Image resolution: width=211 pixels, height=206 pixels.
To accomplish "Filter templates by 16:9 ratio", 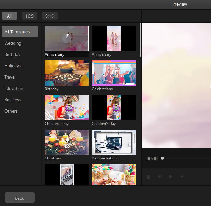I will click(x=30, y=16).
